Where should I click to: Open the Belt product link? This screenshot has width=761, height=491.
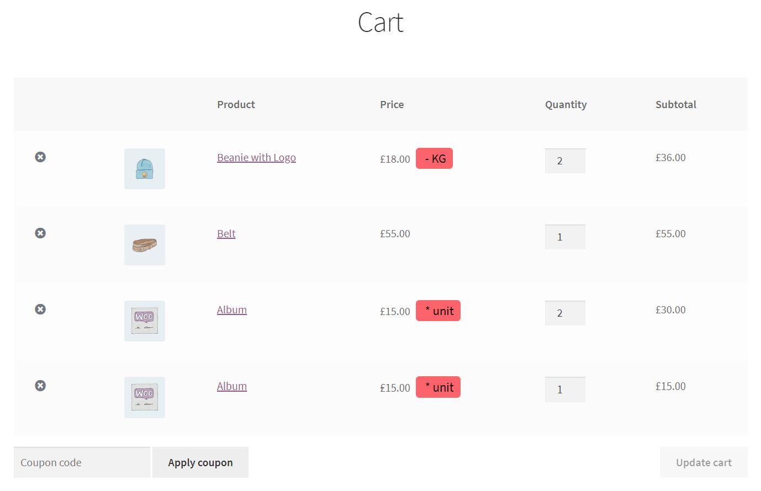226,234
